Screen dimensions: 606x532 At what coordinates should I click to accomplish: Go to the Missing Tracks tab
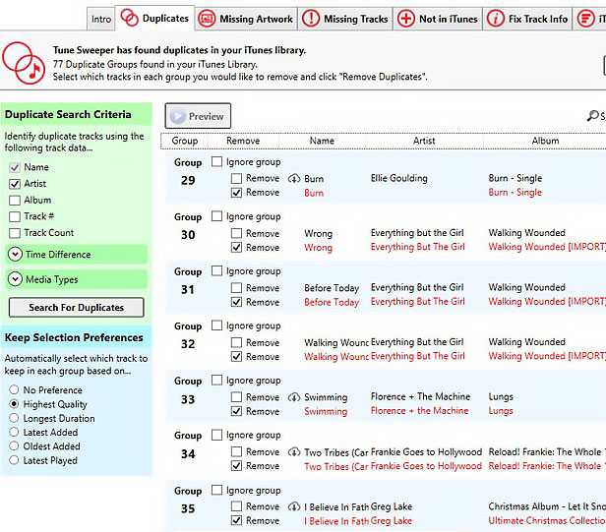tap(345, 19)
